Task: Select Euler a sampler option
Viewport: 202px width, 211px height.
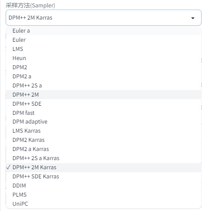Action: 104,31
